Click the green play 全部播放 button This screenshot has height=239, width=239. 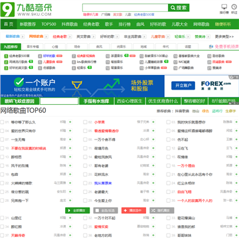coord(78,210)
